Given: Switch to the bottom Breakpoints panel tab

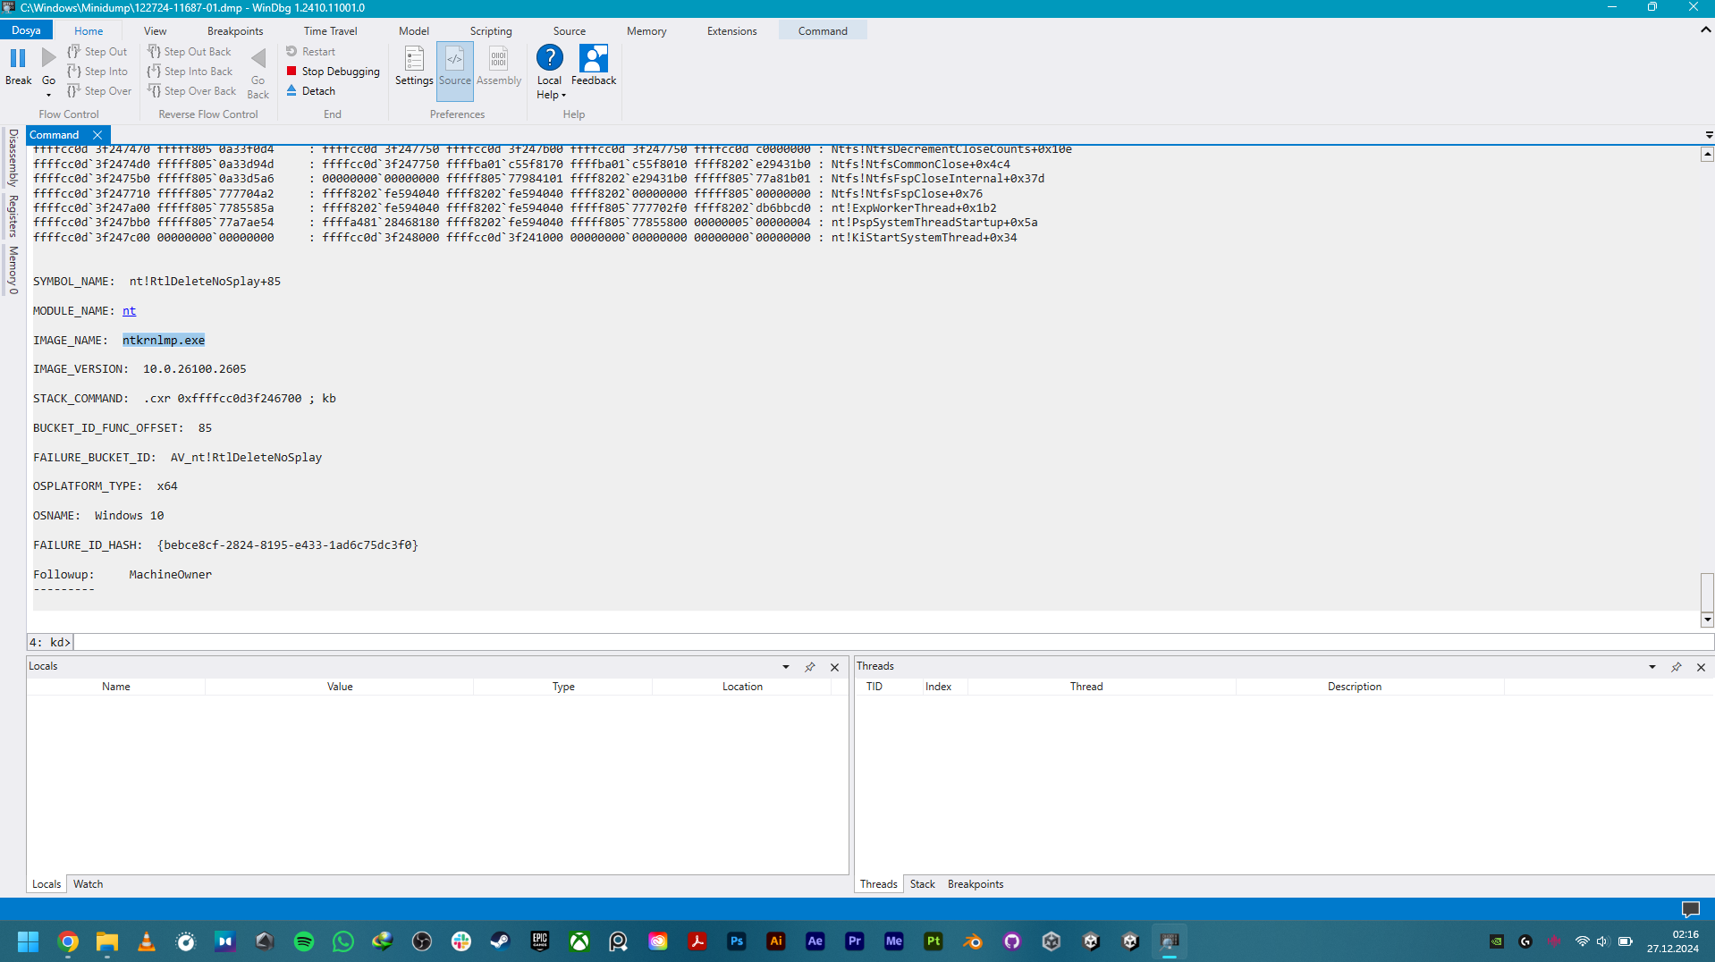Looking at the screenshot, I should click(x=976, y=884).
